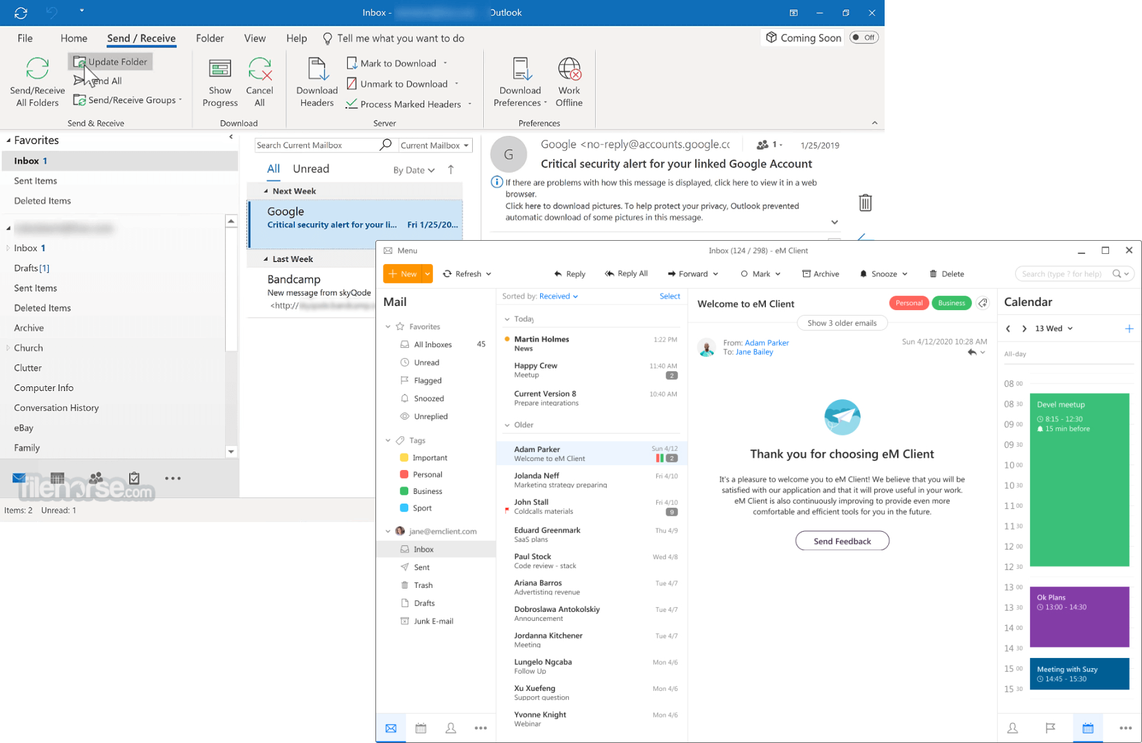Viewport: 1142px width, 743px height.
Task: Open eM Client Menu
Action: point(401,250)
